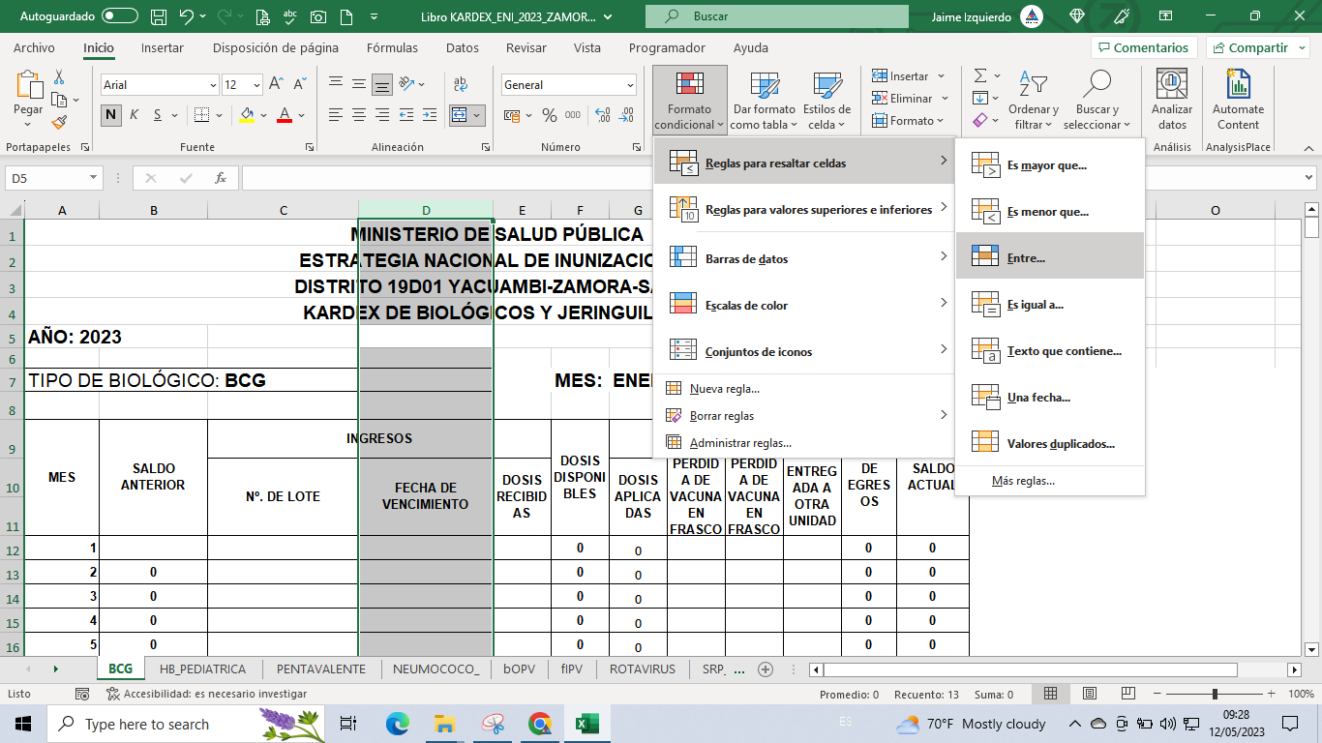
Task: Click the Compartir button
Action: [x=1259, y=47]
